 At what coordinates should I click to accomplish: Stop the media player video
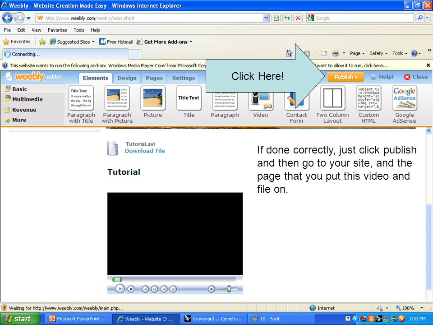coord(131,289)
